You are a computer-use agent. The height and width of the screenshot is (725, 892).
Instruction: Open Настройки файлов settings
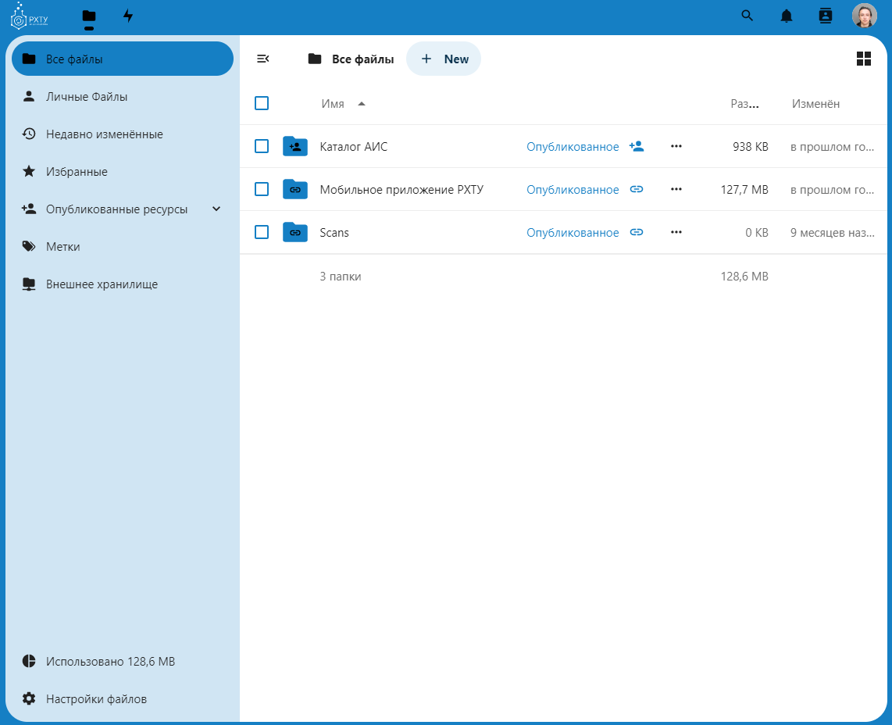(96, 699)
